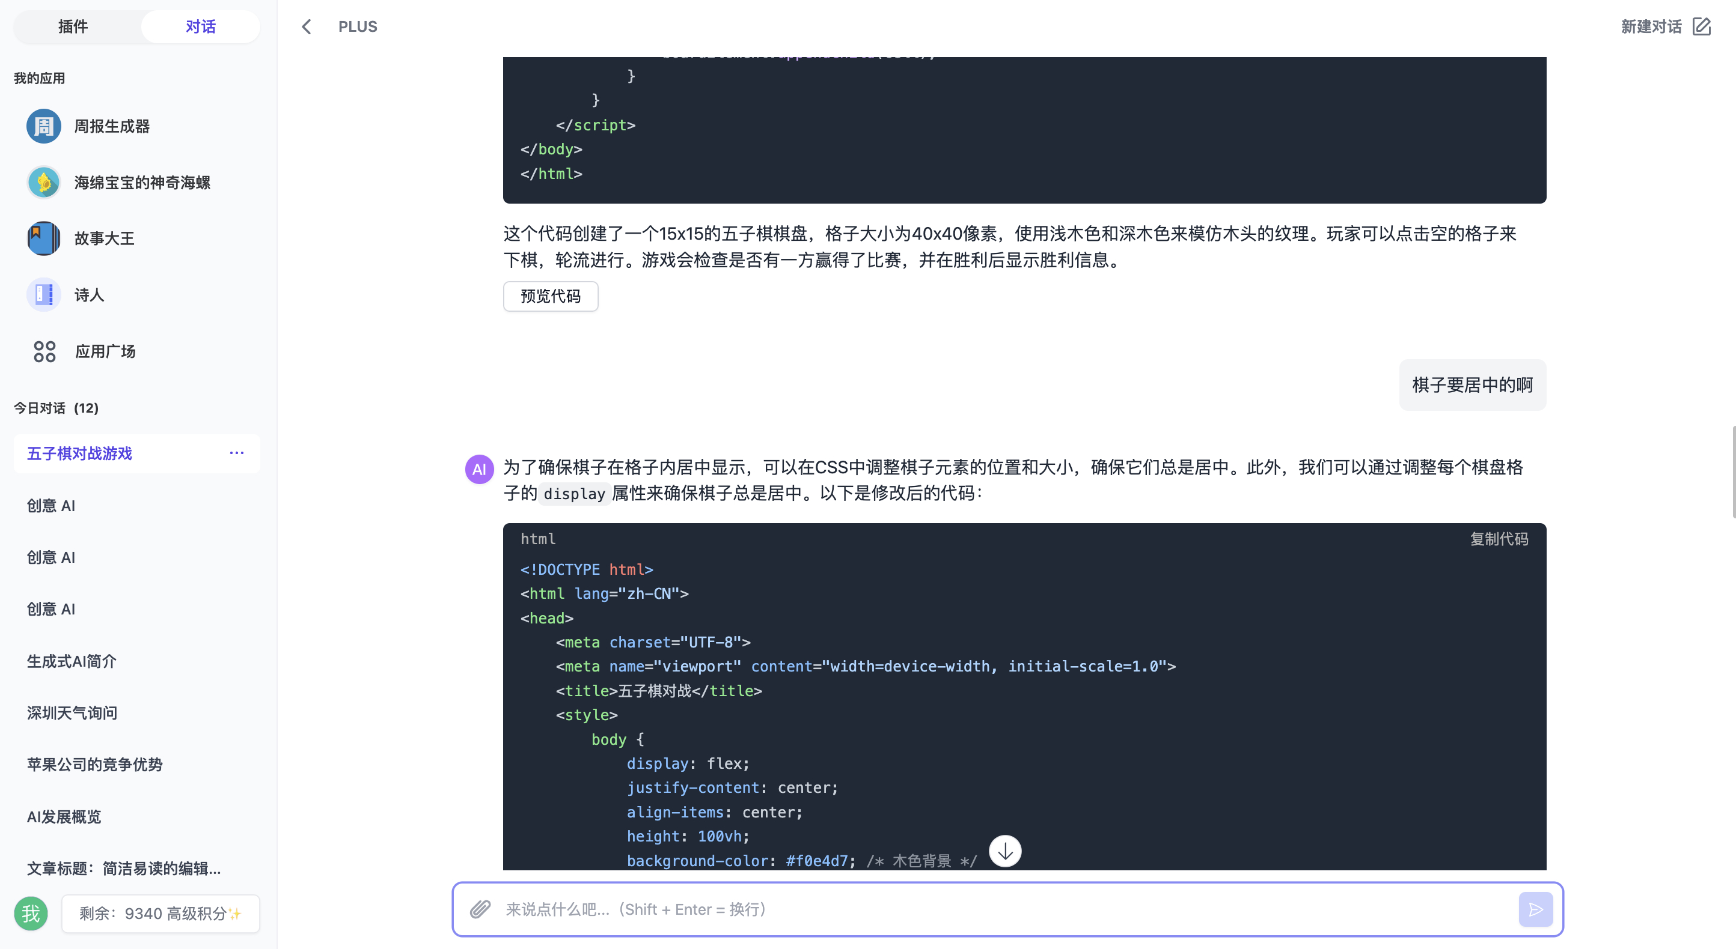The image size is (1736, 949).
Task: Click 复制代码 in the code block
Action: tap(1498, 539)
